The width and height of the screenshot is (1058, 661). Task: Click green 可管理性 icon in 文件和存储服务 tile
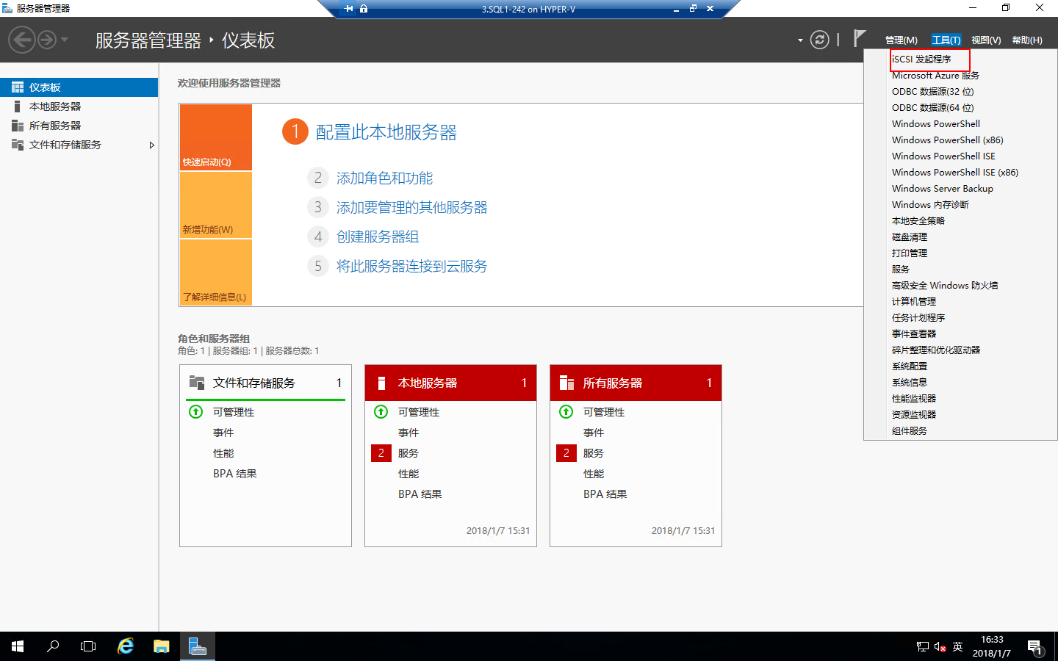pos(196,412)
